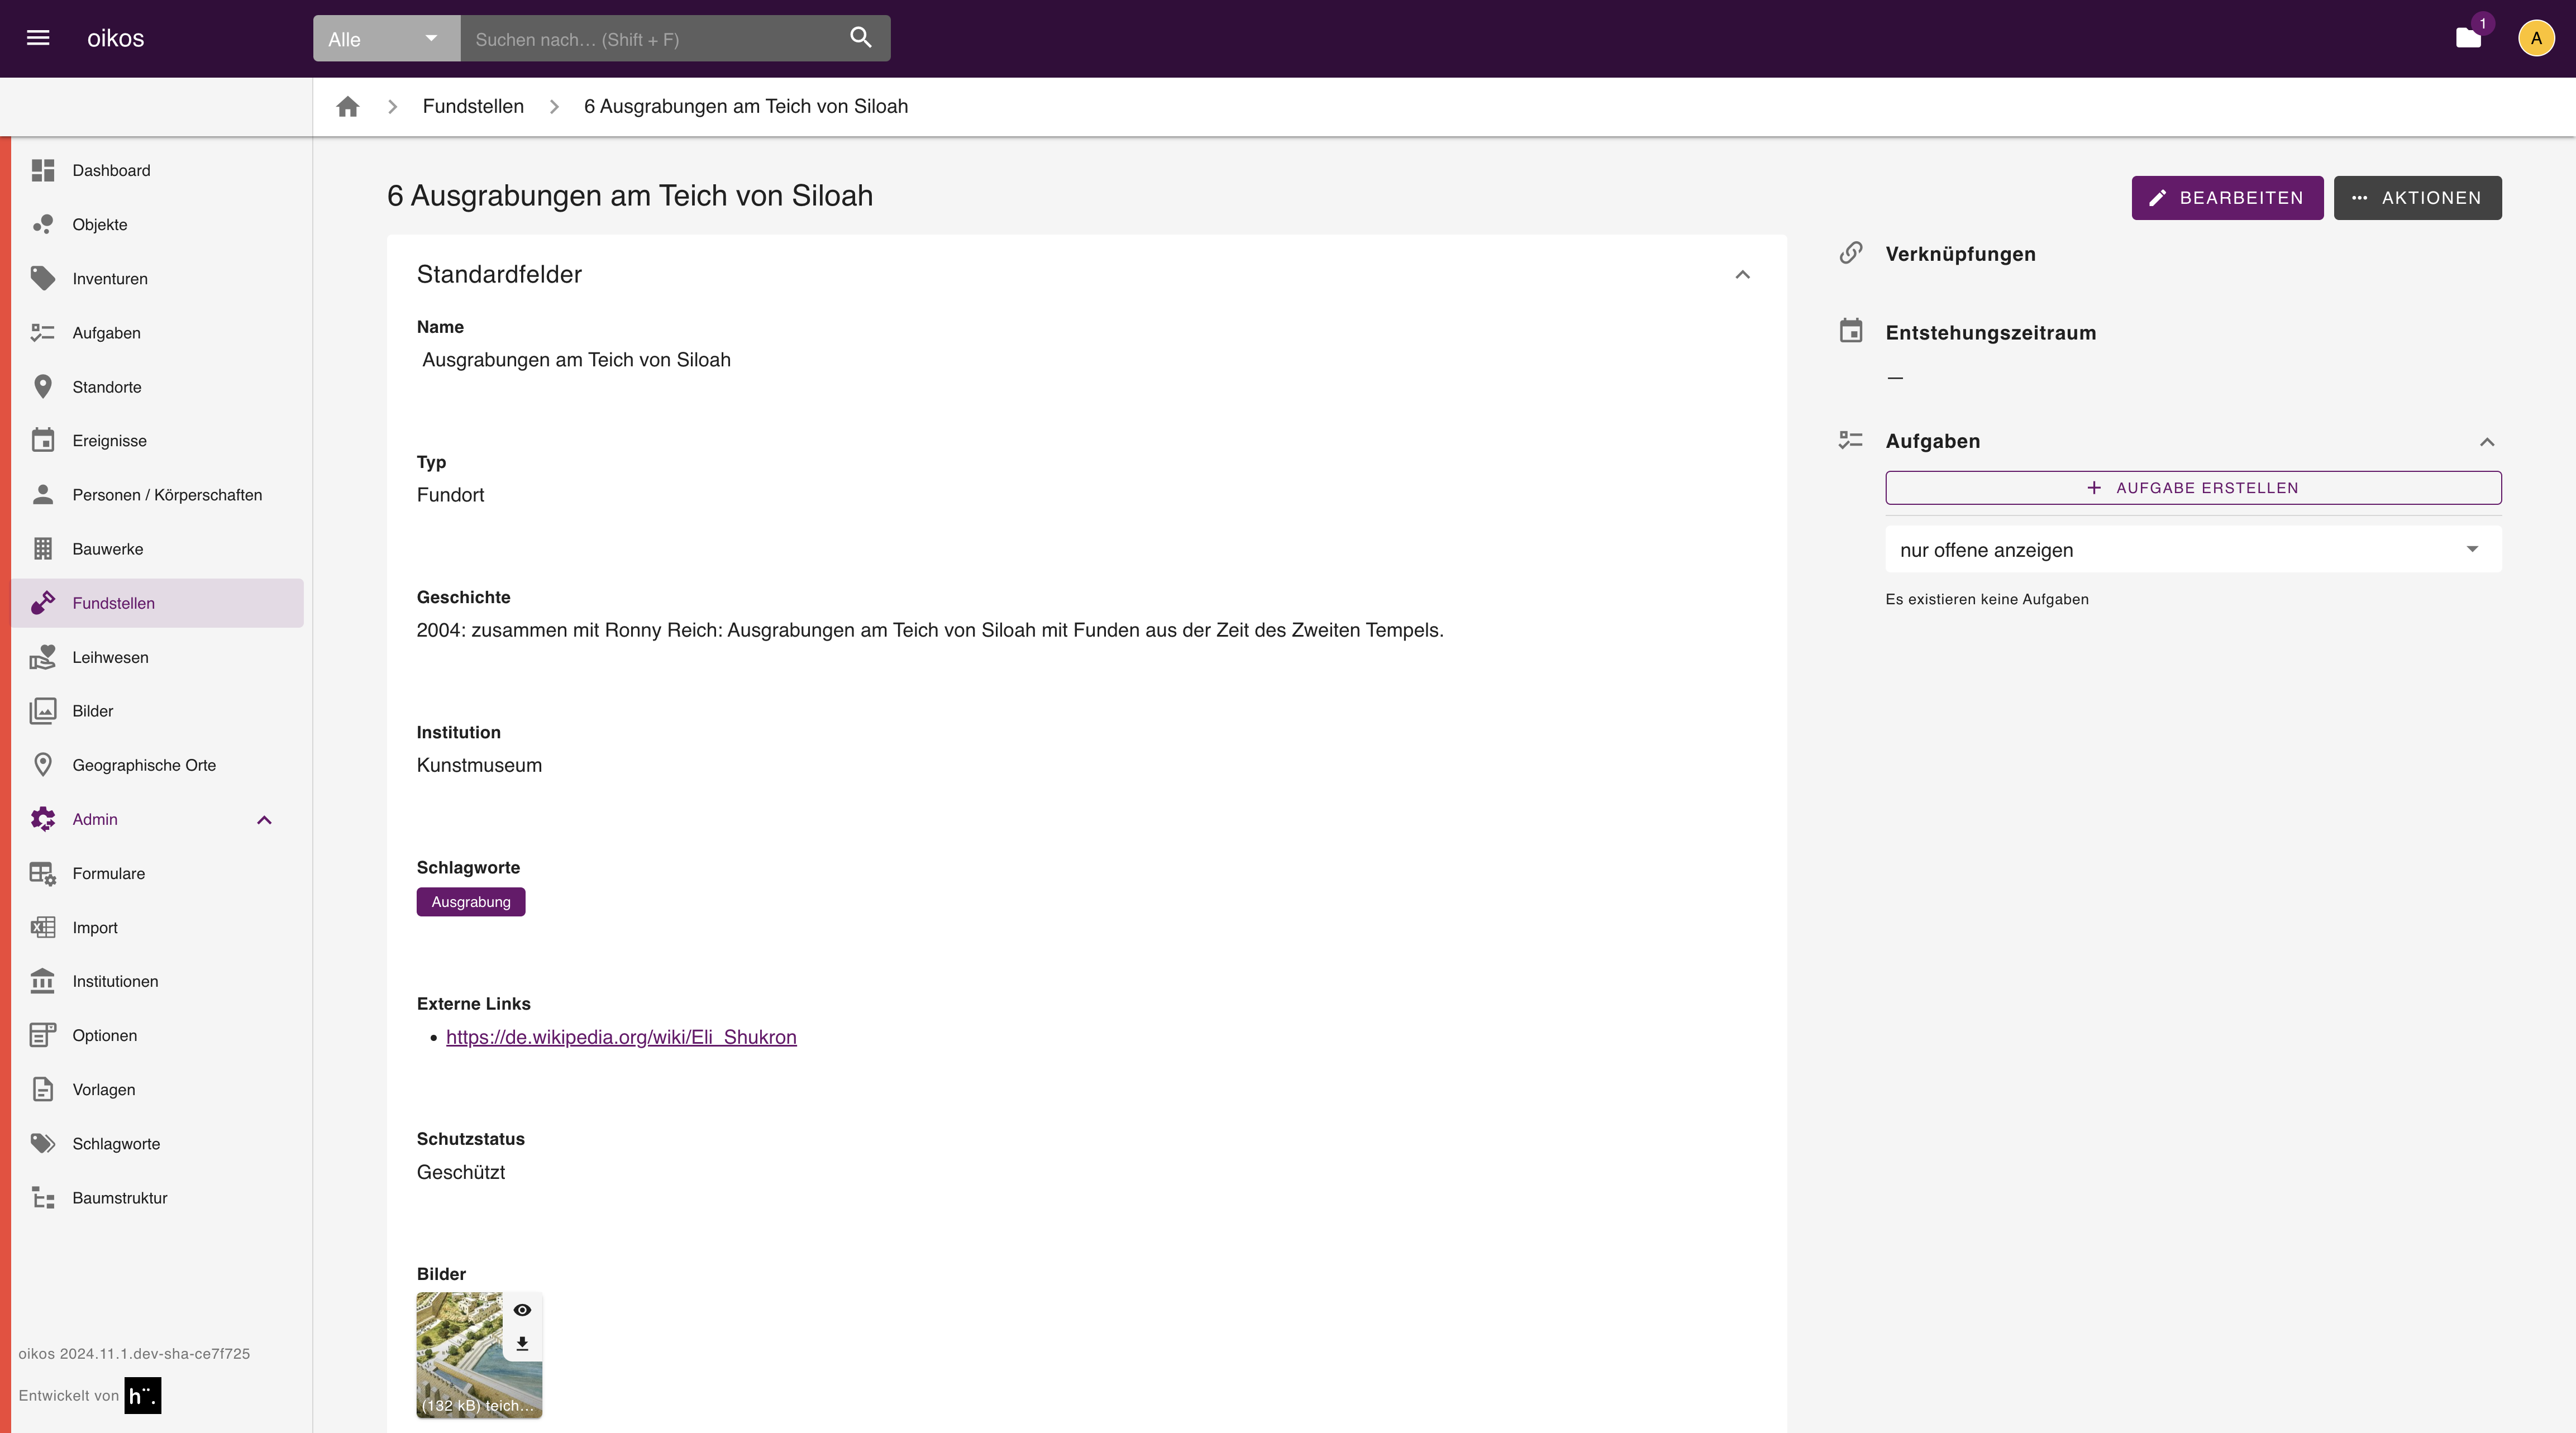This screenshot has height=1433, width=2576.
Task: Click the Dashboard sidebar icon
Action: (43, 170)
